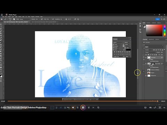The image size is (167, 125).
Task: Open smoothing options gear icon
Action: pyautogui.click(x=66, y=19)
